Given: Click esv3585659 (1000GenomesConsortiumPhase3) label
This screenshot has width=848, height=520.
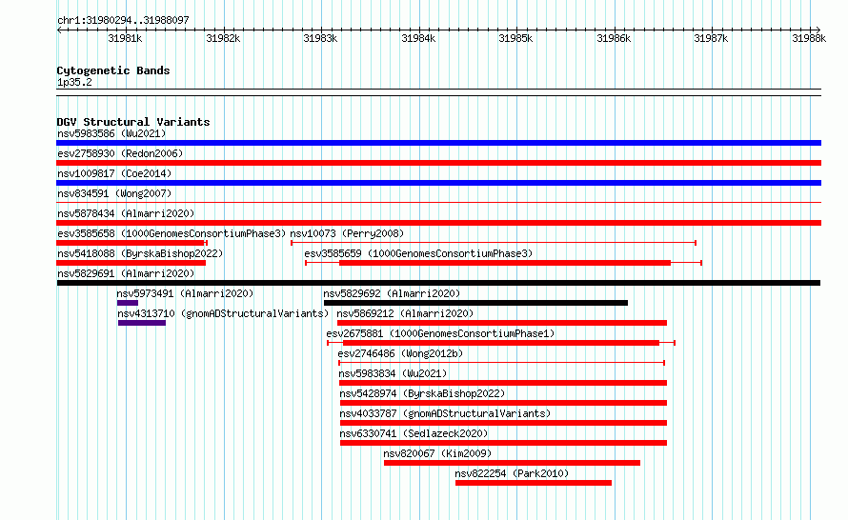Looking at the screenshot, I should pos(418,253).
